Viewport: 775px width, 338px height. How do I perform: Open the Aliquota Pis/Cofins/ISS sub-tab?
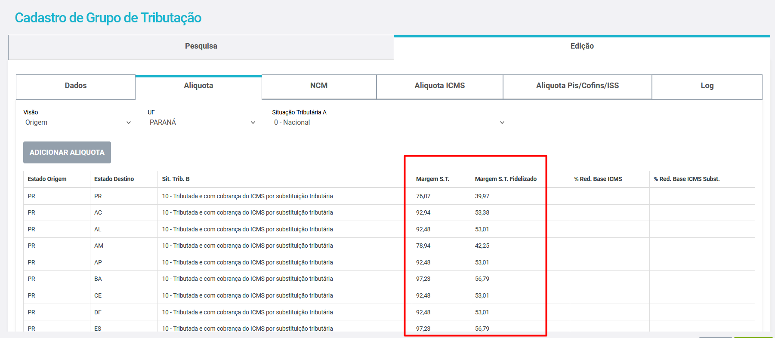coord(577,87)
